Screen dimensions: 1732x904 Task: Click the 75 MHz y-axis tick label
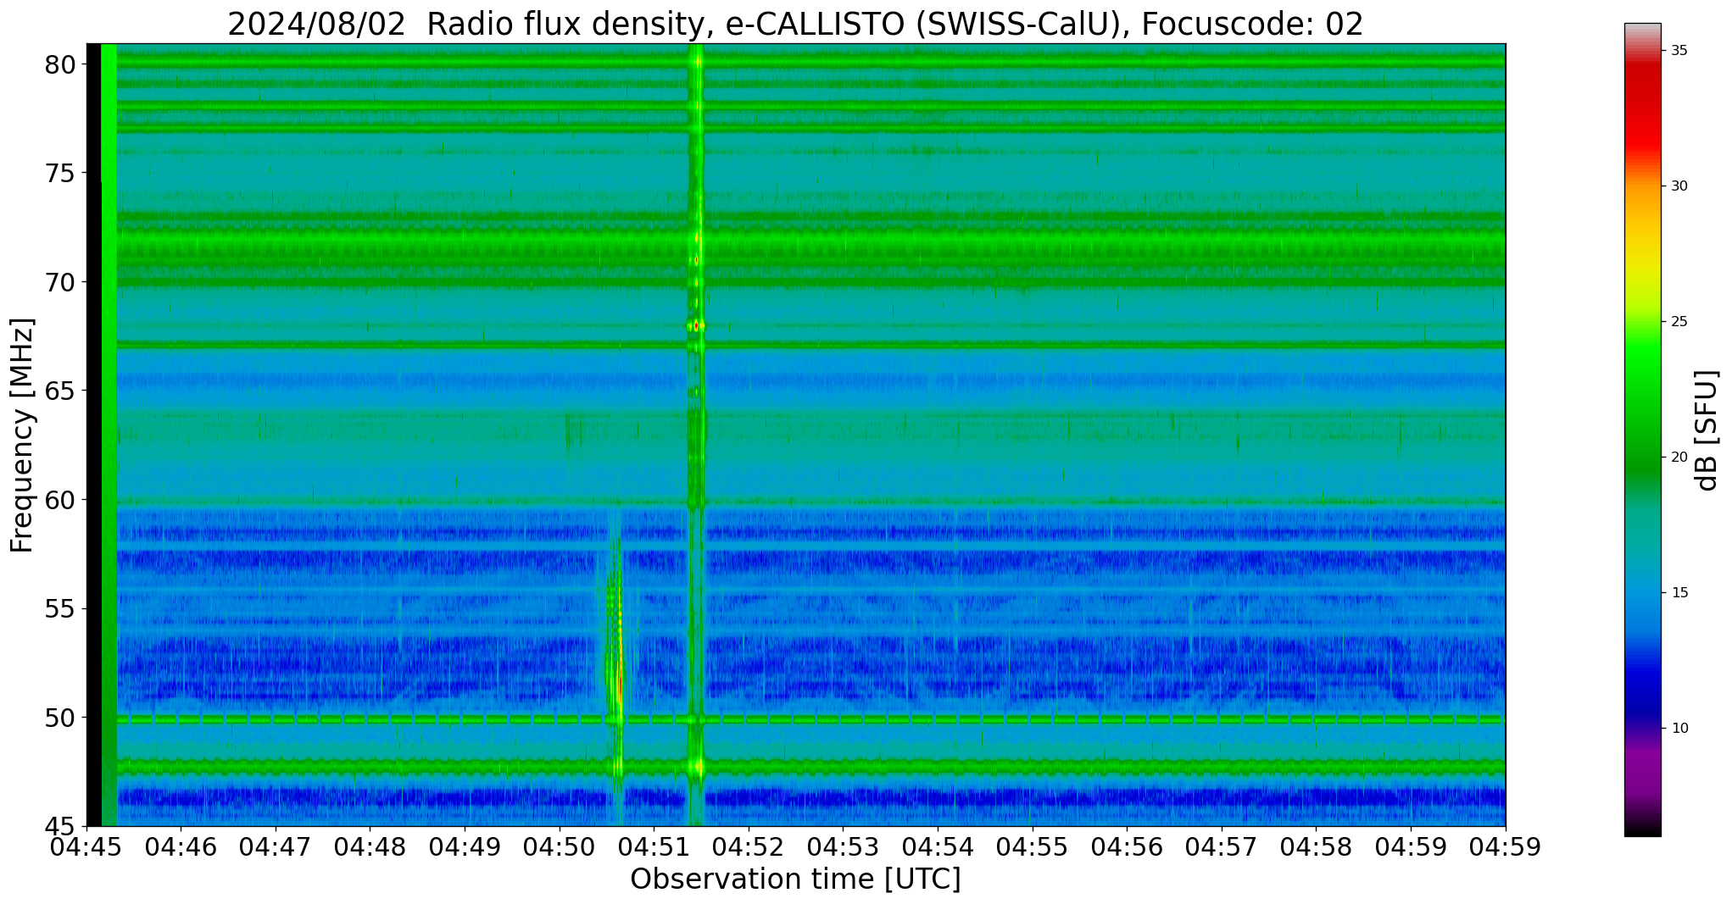pos(60,174)
